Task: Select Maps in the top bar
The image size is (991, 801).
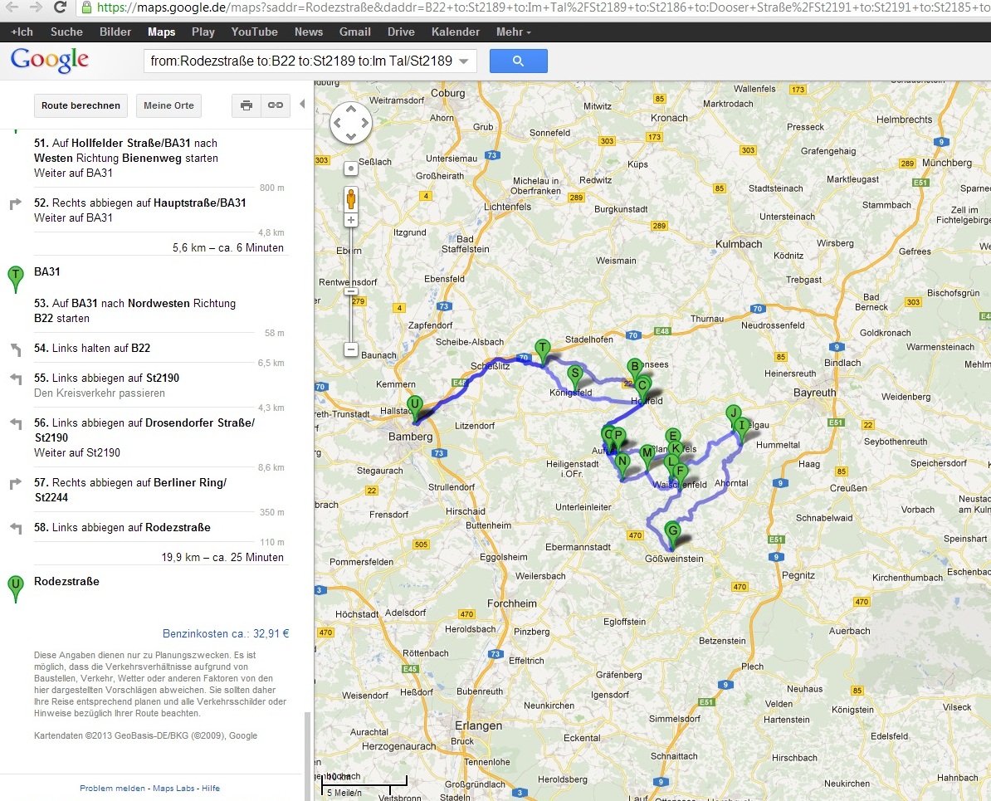Action: pos(161,32)
